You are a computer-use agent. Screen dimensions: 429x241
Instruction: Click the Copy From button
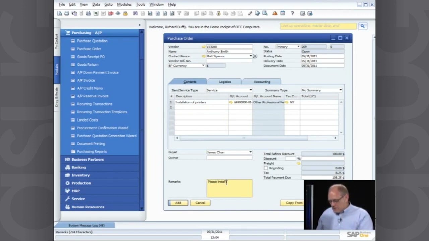coord(292,203)
